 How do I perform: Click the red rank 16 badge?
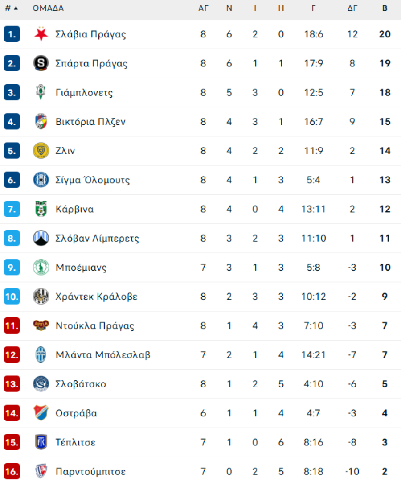pos(12,471)
